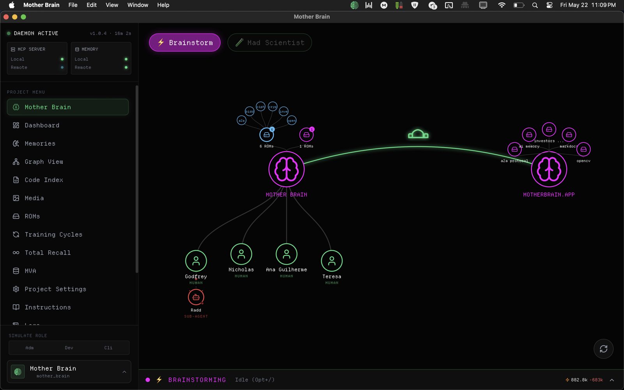Screen dimensions: 624x390
Task: Click the menu bar date and time
Action: [x=588, y=5]
